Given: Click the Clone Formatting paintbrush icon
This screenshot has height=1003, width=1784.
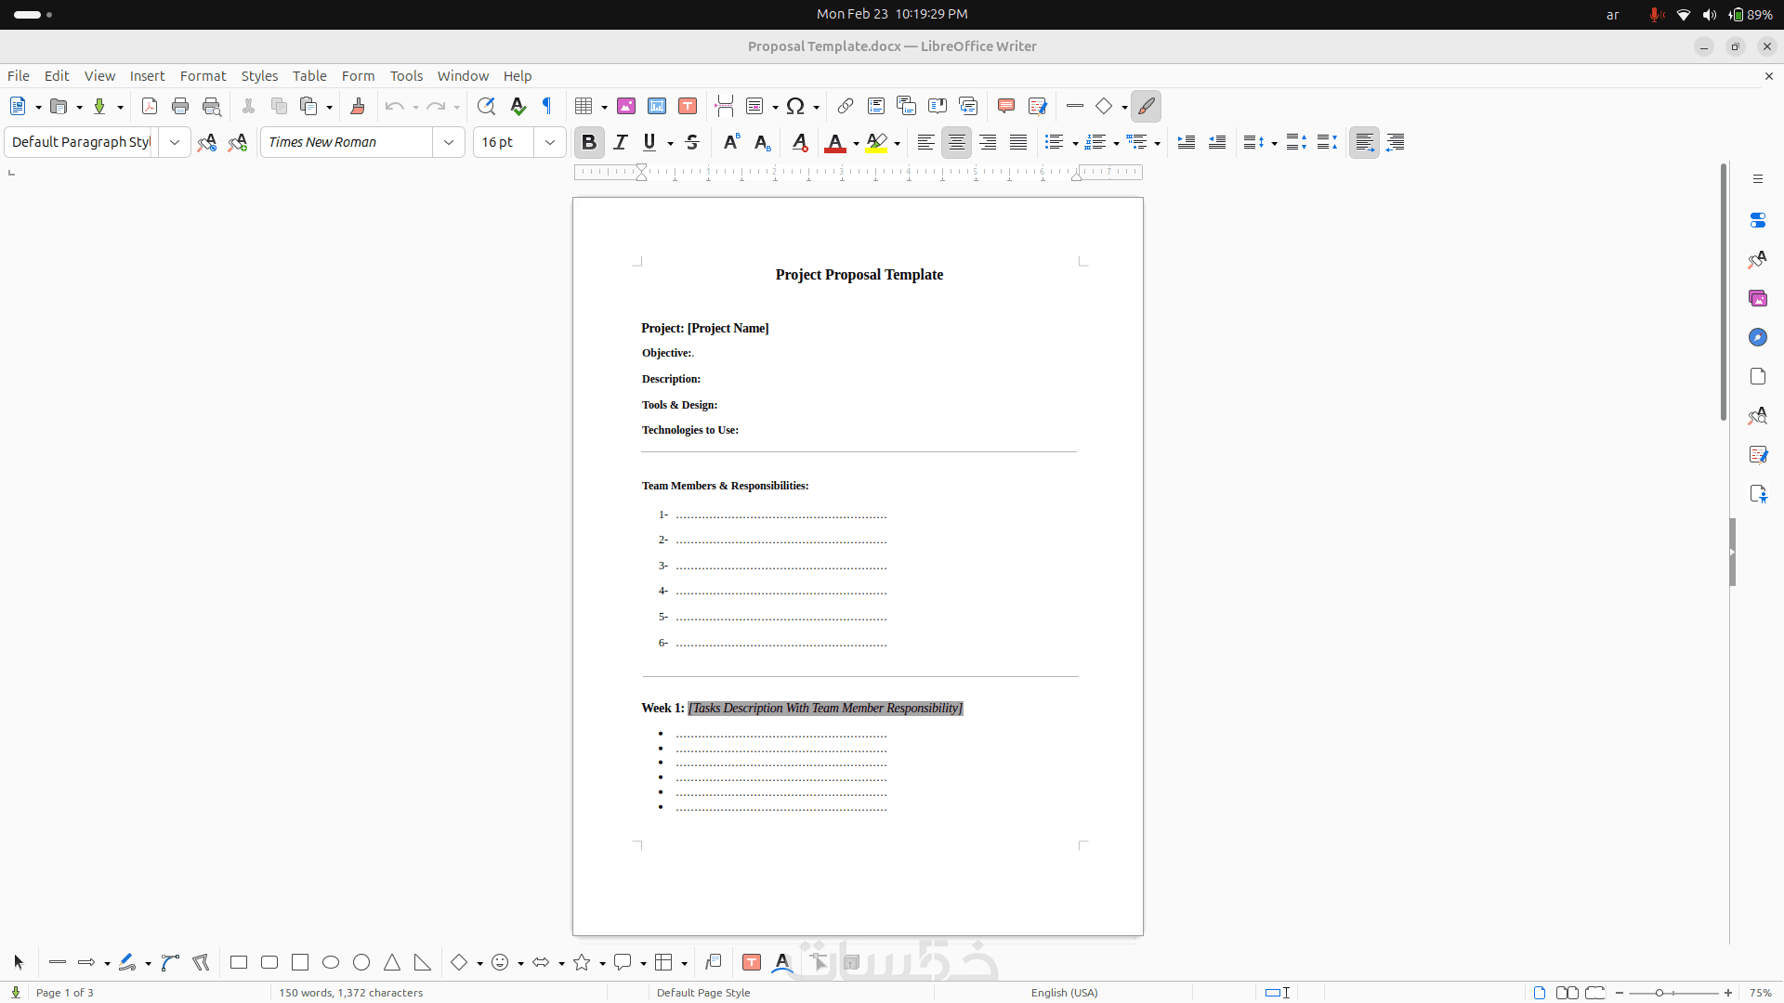Looking at the screenshot, I should [x=358, y=106].
